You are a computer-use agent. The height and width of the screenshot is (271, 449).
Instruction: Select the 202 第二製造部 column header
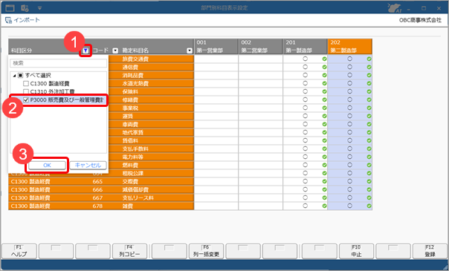350,47
